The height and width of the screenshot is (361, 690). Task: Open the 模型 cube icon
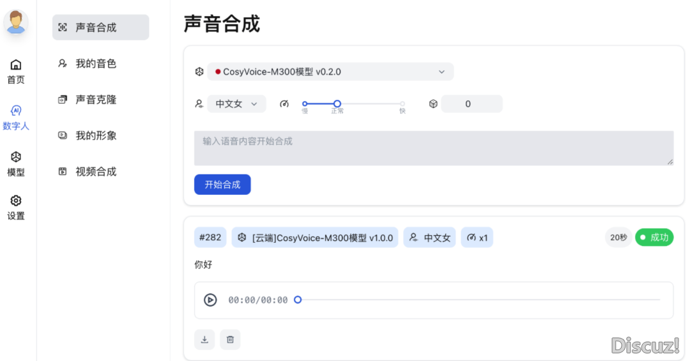(16, 157)
